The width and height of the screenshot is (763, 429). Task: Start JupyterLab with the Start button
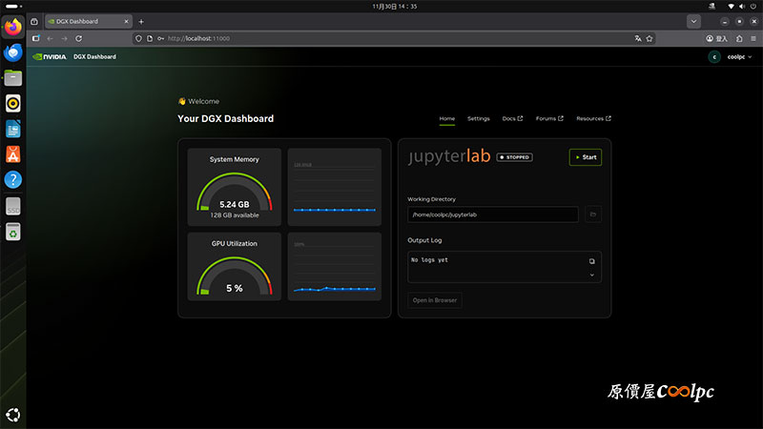click(x=586, y=157)
